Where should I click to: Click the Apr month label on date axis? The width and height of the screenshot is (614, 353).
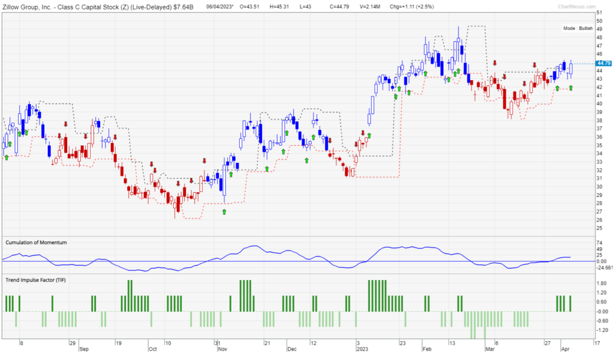(x=565, y=349)
